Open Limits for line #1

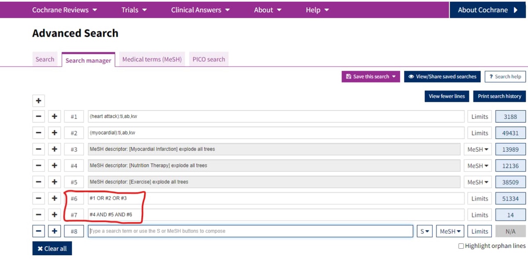click(479, 117)
